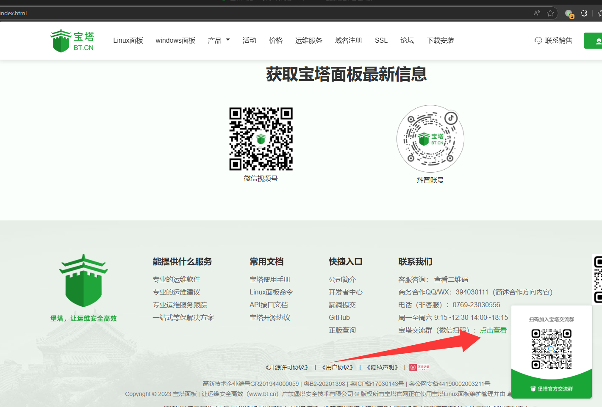This screenshot has height=407, width=602.
Task: Click the 粤ICP备17030143号 record text
Action: click(x=377, y=384)
